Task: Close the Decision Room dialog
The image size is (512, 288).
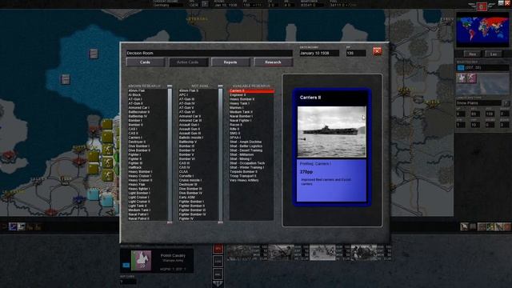Action: [x=377, y=51]
